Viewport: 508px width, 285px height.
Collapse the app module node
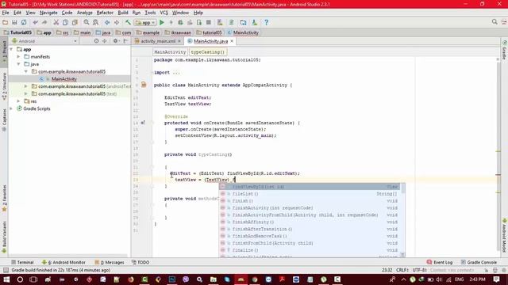pos(12,49)
